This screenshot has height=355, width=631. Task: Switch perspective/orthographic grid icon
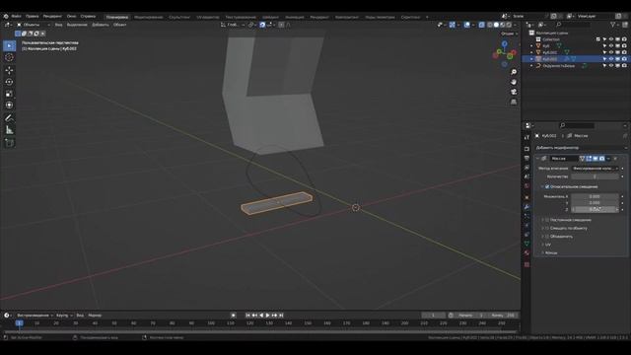pos(514,103)
